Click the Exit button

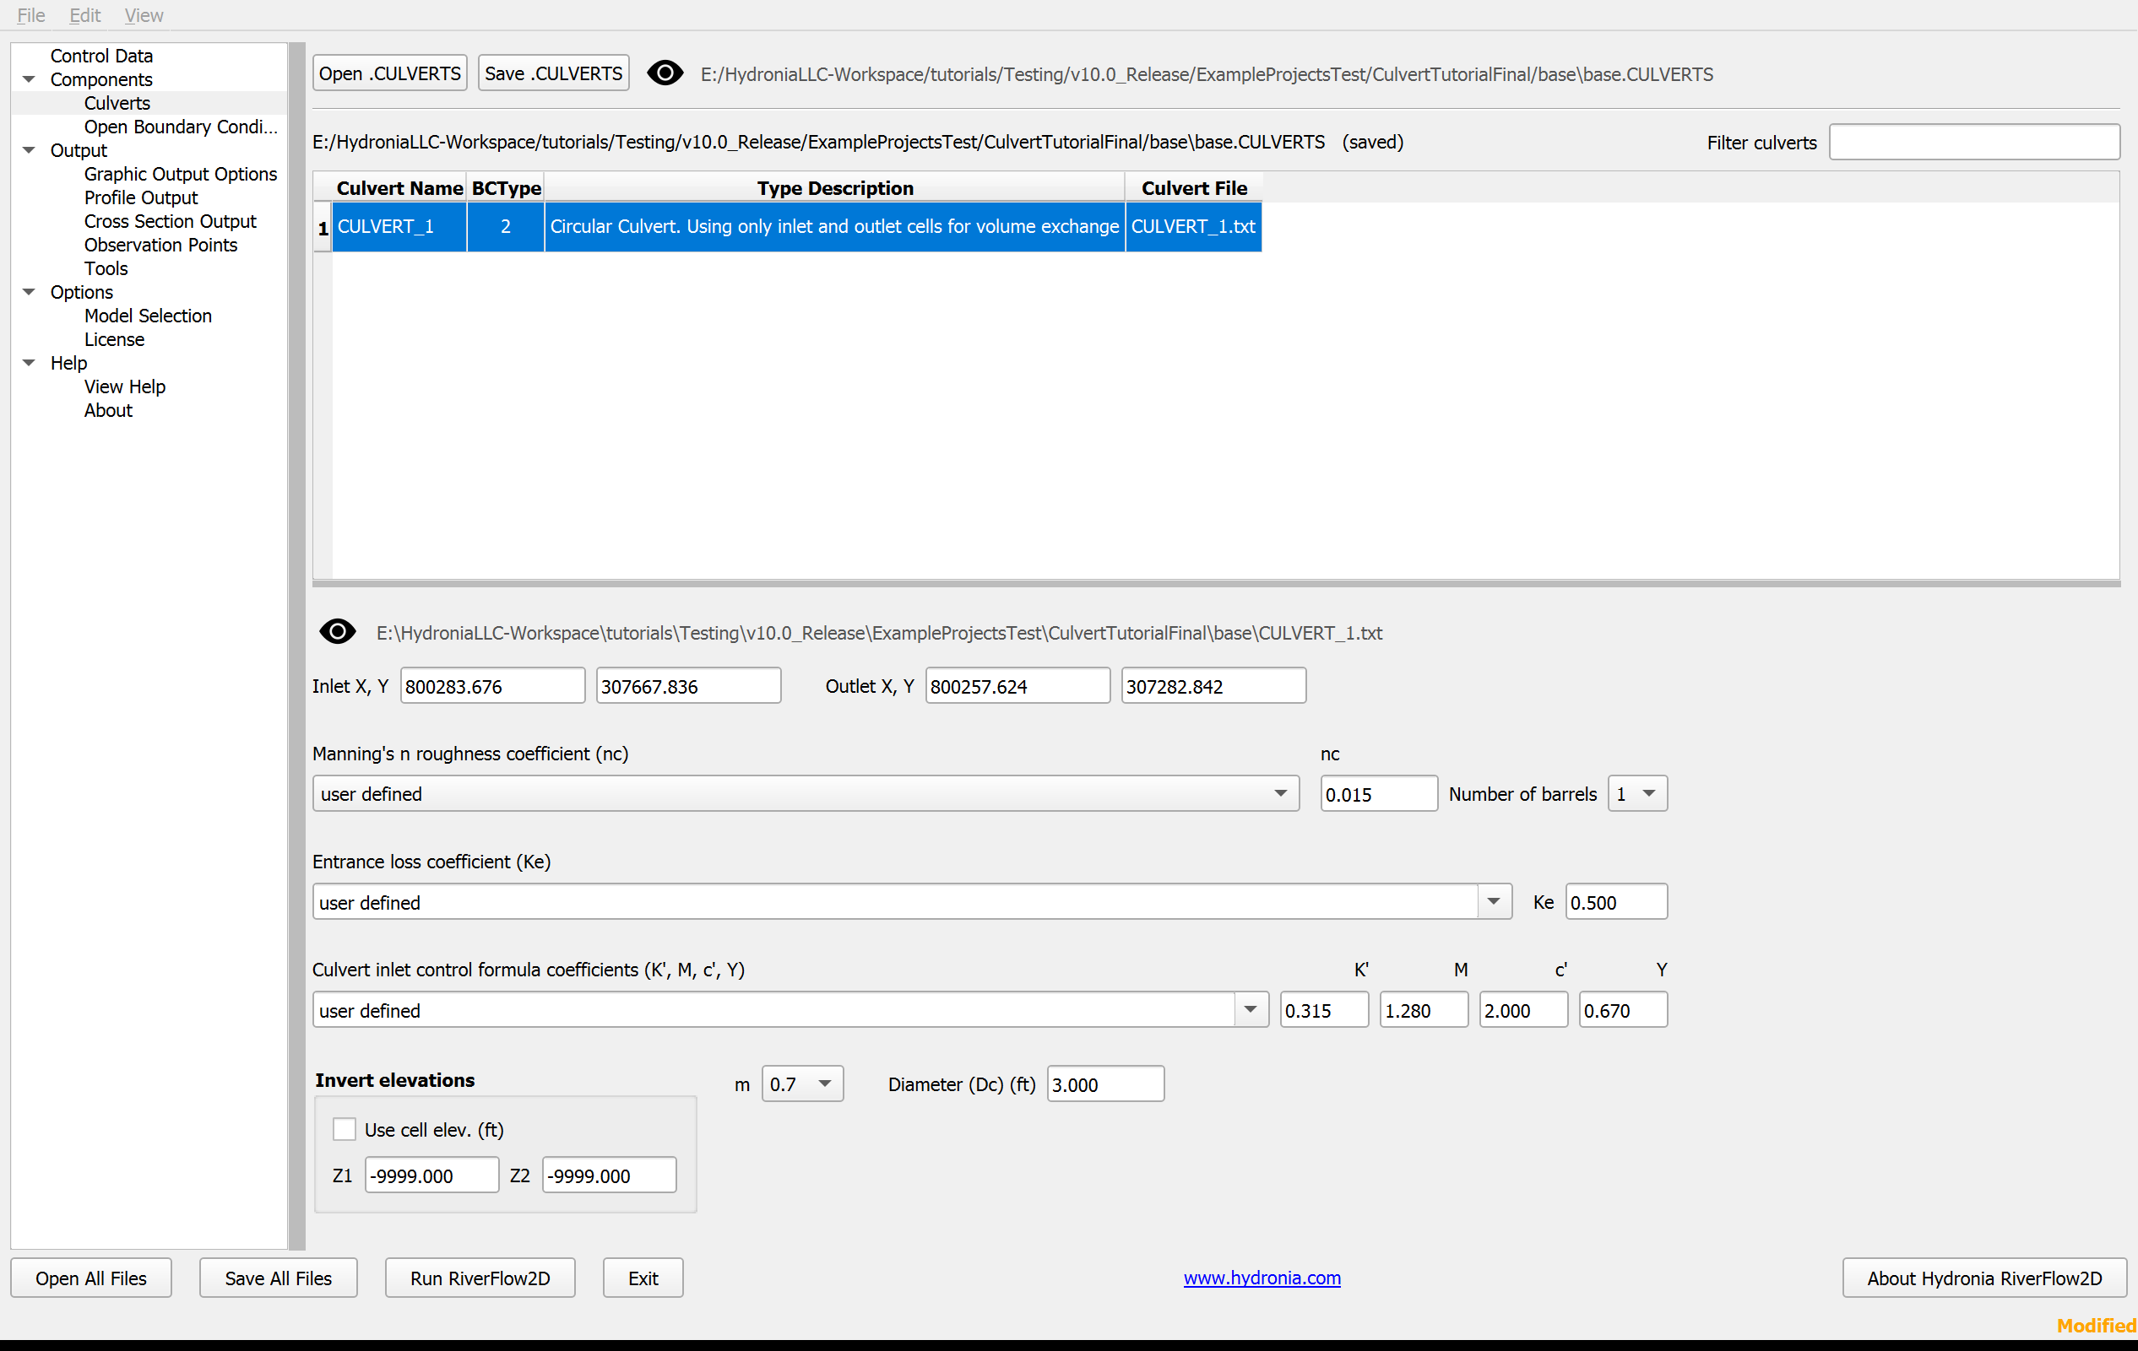pos(643,1278)
